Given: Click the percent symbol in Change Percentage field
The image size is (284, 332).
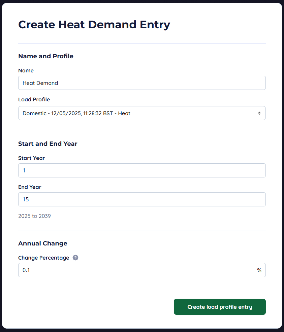Looking at the screenshot, I should [x=259, y=270].
